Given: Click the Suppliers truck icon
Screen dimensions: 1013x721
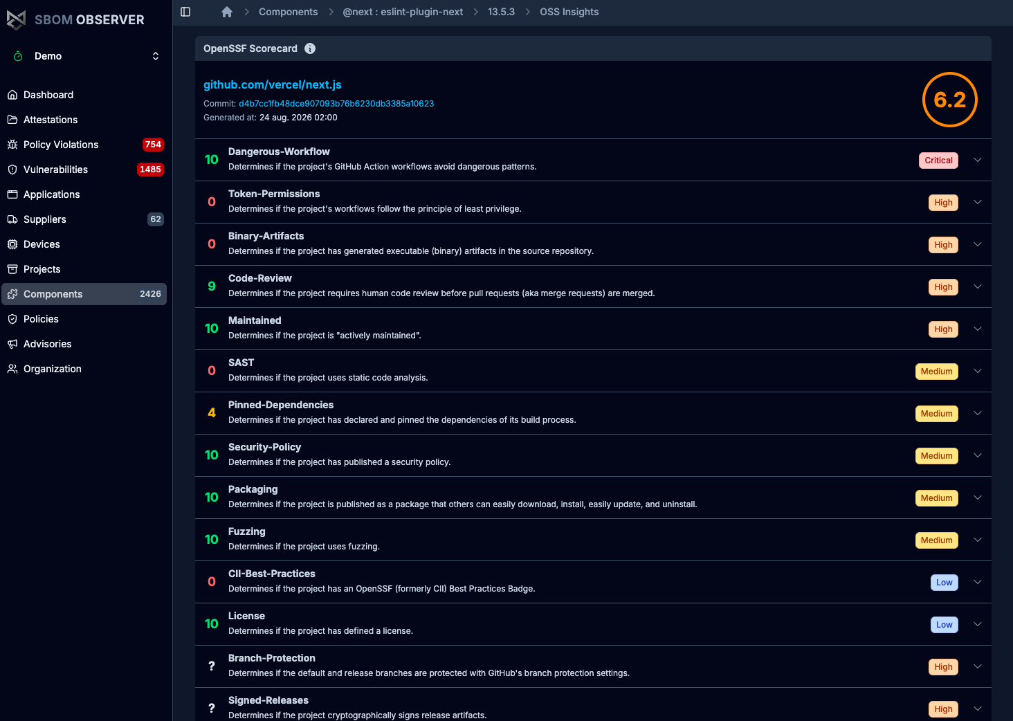Looking at the screenshot, I should point(12,219).
